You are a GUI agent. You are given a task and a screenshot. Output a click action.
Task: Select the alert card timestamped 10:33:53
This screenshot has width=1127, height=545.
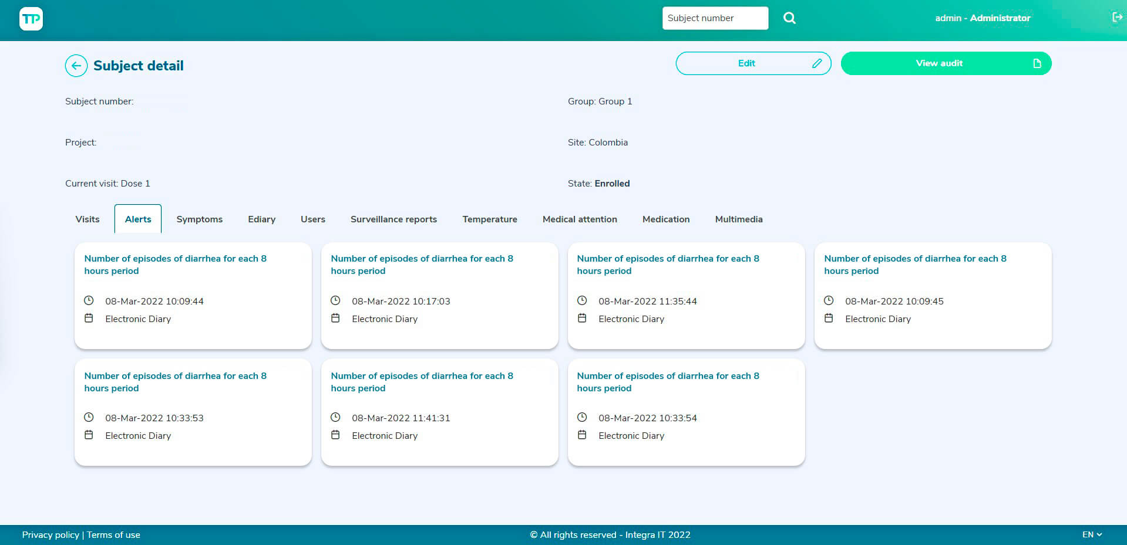193,412
